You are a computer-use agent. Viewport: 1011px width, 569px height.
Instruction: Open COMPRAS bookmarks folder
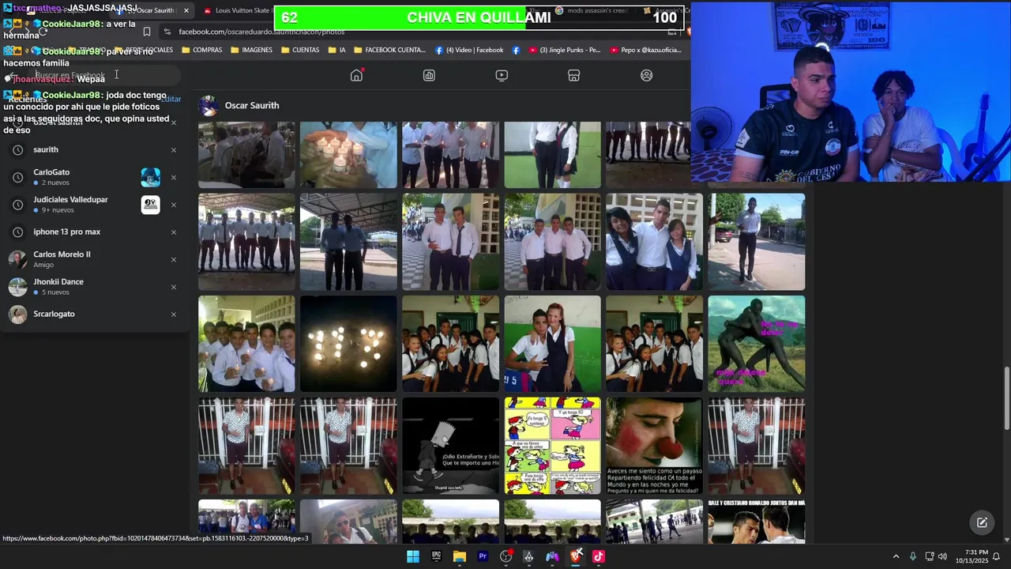[x=201, y=50]
